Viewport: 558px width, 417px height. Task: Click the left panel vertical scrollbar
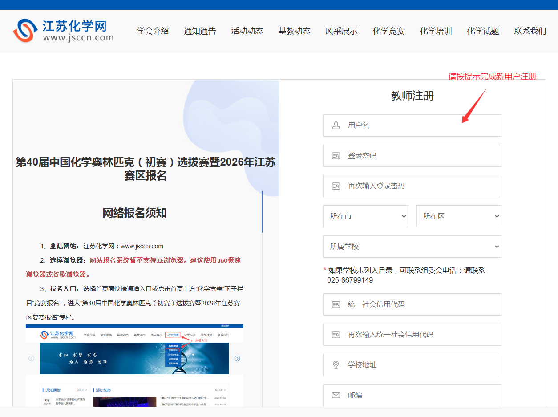click(x=262, y=212)
